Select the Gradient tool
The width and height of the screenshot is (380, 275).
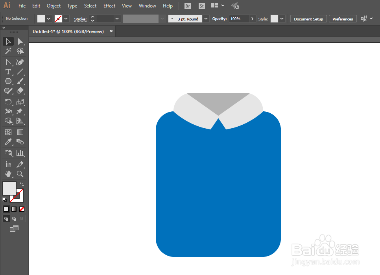click(20, 132)
